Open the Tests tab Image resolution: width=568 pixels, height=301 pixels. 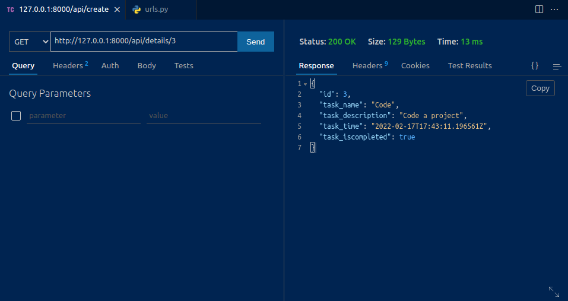coord(183,66)
